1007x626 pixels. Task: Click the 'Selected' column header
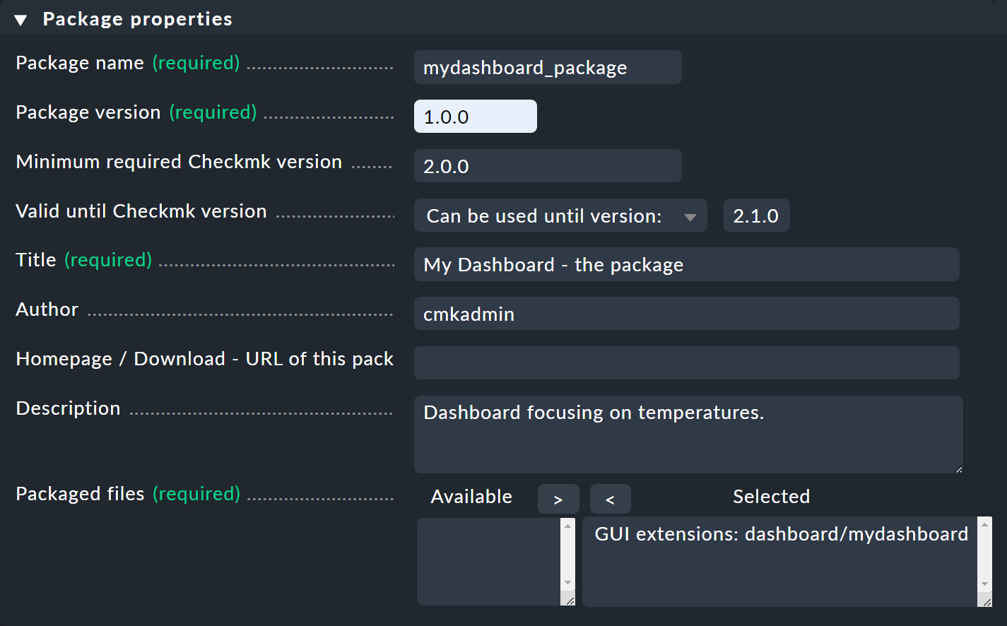pyautogui.click(x=772, y=497)
